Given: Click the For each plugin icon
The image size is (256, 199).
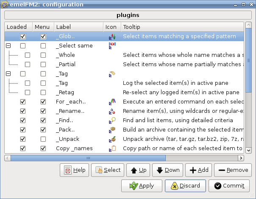Looking at the screenshot, I should point(112,102).
